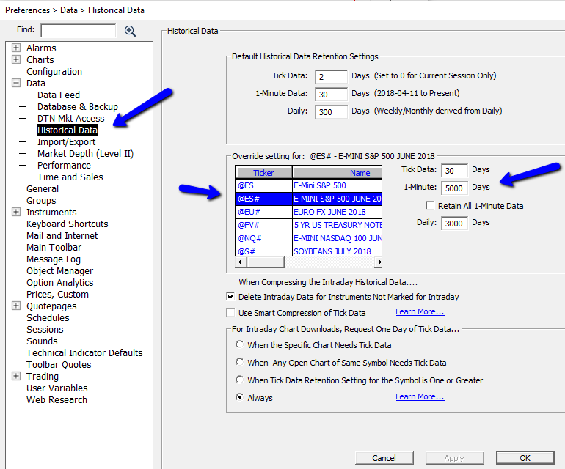Open Main Toolbar preferences

(54, 247)
